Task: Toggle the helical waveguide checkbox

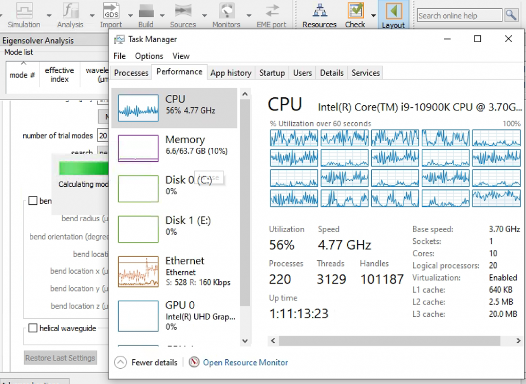Action: coord(33,328)
